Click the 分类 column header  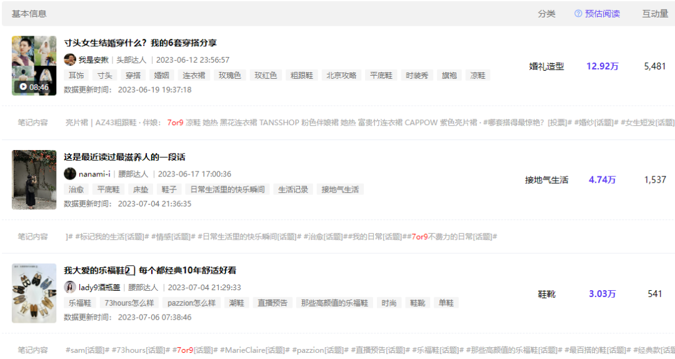point(546,14)
